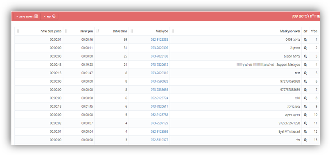Click the 073-7838639 link

click(159, 90)
